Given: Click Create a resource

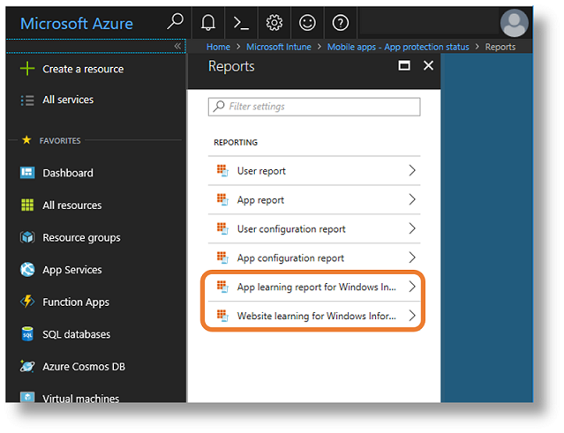Looking at the screenshot, I should click(x=82, y=69).
